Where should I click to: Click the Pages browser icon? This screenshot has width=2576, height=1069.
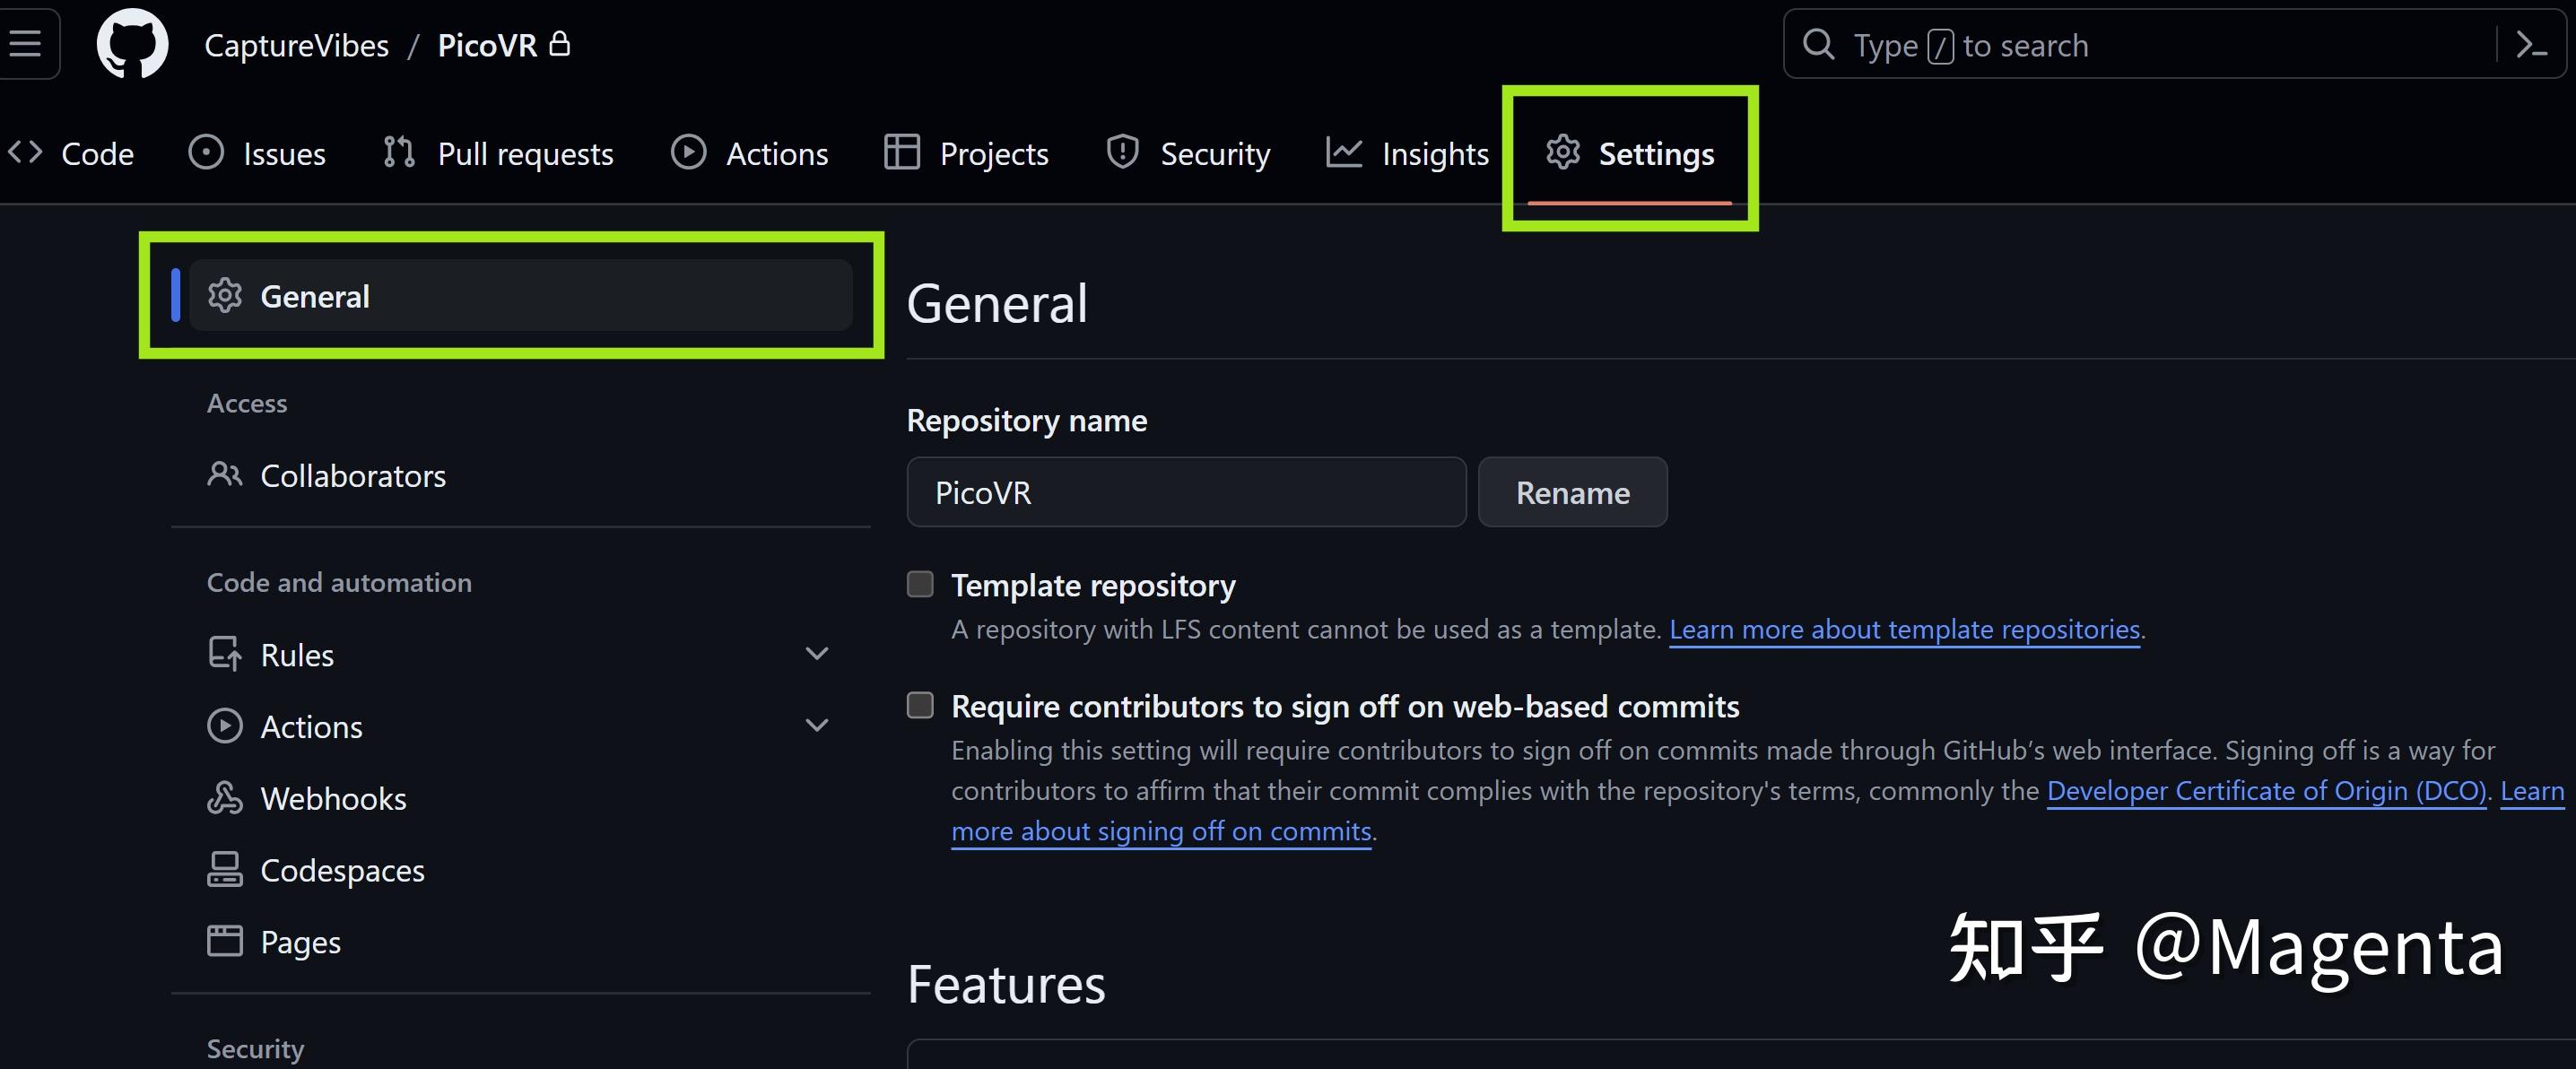[x=225, y=941]
